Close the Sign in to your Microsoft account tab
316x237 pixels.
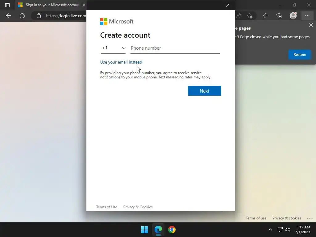pos(84,5)
